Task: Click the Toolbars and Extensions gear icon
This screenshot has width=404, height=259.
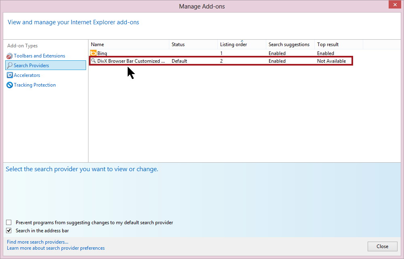Action: [10, 56]
